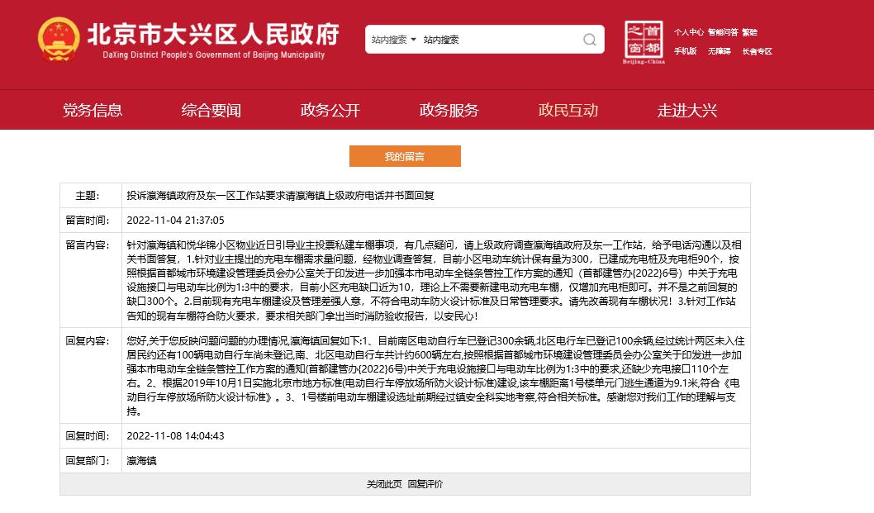Open the 长者专区 seniors section

coord(757,51)
